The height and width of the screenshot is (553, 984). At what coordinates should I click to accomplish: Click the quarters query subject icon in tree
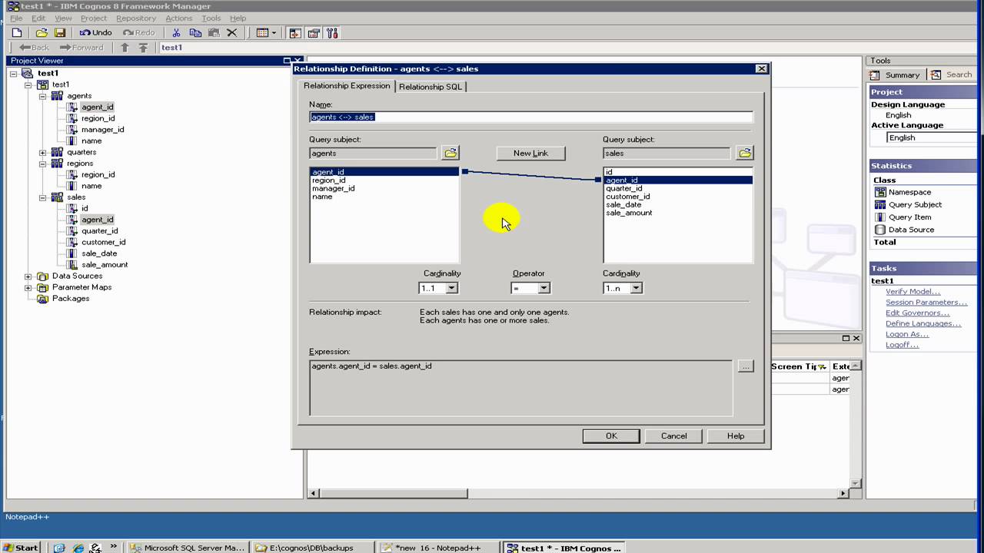57,152
